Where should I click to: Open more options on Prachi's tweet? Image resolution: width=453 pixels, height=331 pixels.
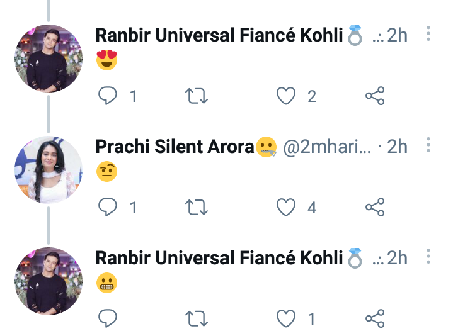point(428,145)
